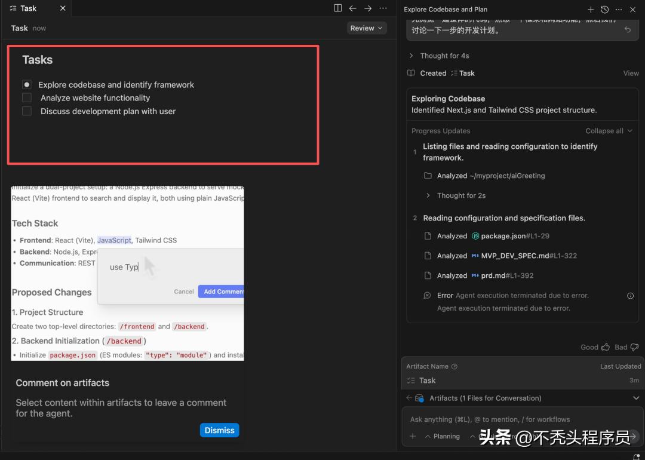Image resolution: width=645 pixels, height=460 pixels.
Task: Check 'Discuss development plan with user' checkbox
Action: coord(27,111)
